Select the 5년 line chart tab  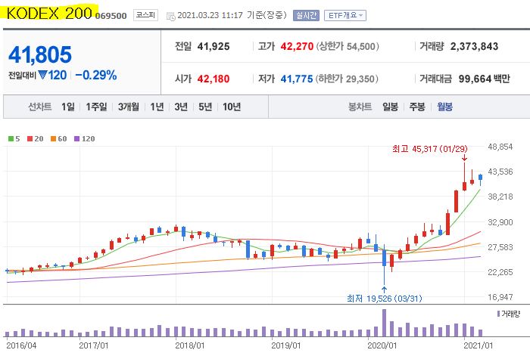click(x=205, y=107)
